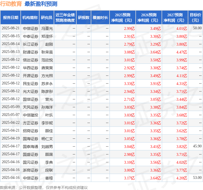The width and height of the screenshot is (203, 190).
Task: Click the 3.68亿 profit value
Action: pyautogui.click(x=182, y=115)
